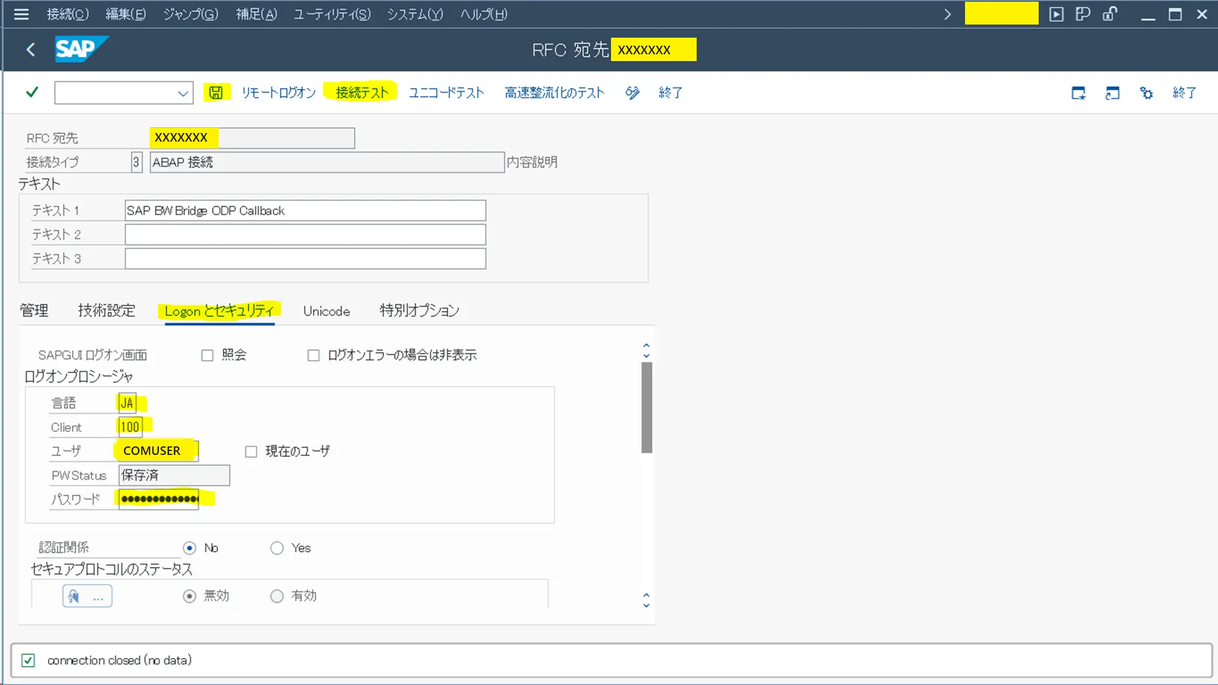Screen dimensions: 1218x685
Task: Click the window shortcut icon in the toolbar
Action: pos(1112,93)
